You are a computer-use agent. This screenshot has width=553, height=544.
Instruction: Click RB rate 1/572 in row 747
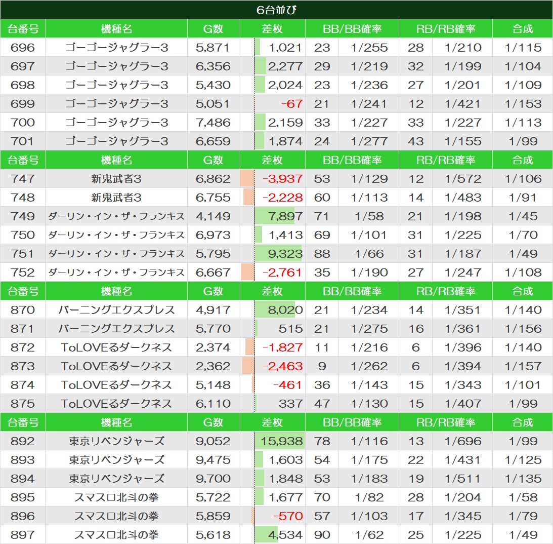tap(463, 179)
